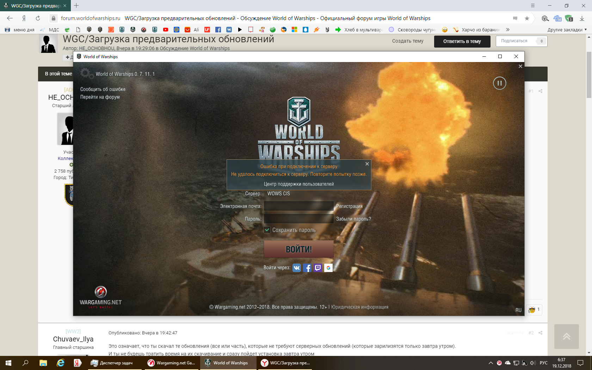
Task: Open Диспетчер задач from taskbar
Action: tap(113, 363)
